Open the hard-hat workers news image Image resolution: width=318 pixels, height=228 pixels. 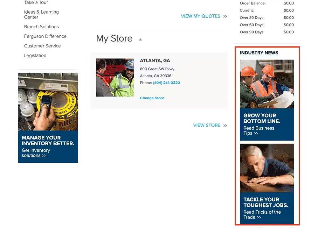point(267,84)
